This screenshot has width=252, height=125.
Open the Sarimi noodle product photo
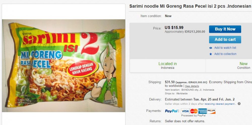64,66
